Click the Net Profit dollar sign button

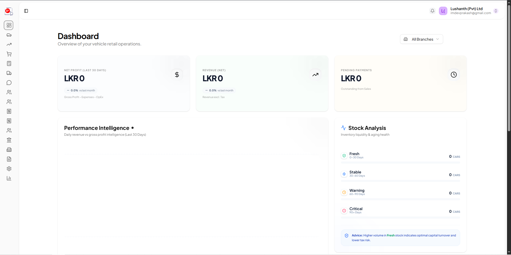point(177,75)
